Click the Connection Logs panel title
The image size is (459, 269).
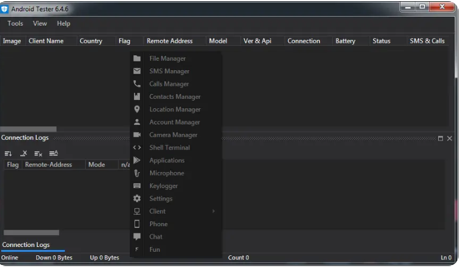click(25, 137)
